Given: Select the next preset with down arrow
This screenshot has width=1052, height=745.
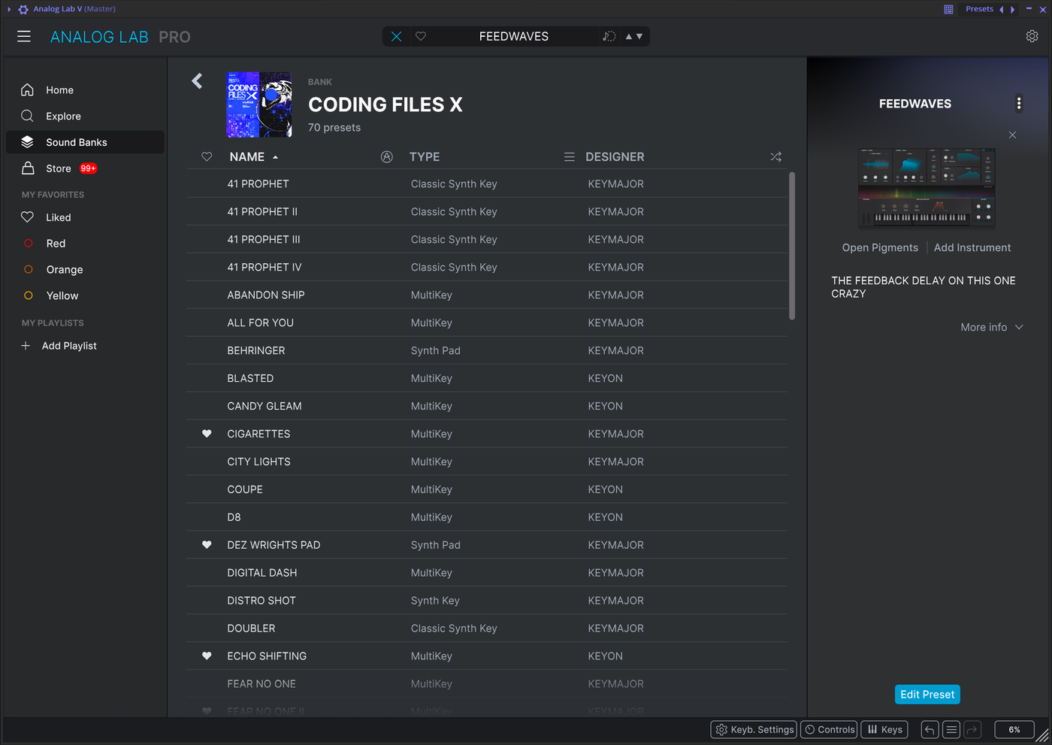Looking at the screenshot, I should (639, 36).
